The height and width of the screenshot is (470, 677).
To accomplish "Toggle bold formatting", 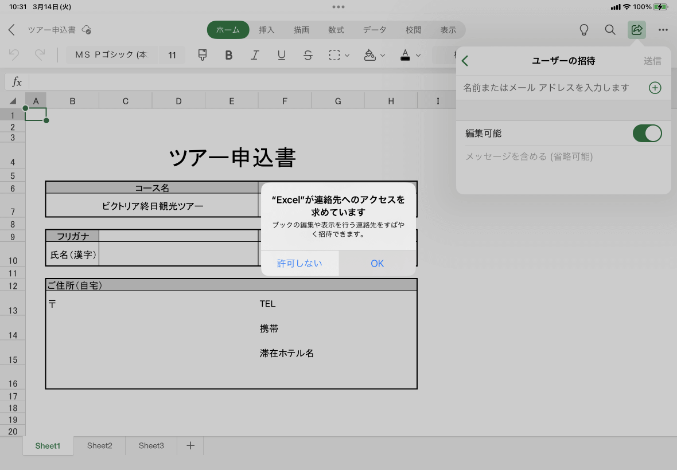I will pos(228,55).
